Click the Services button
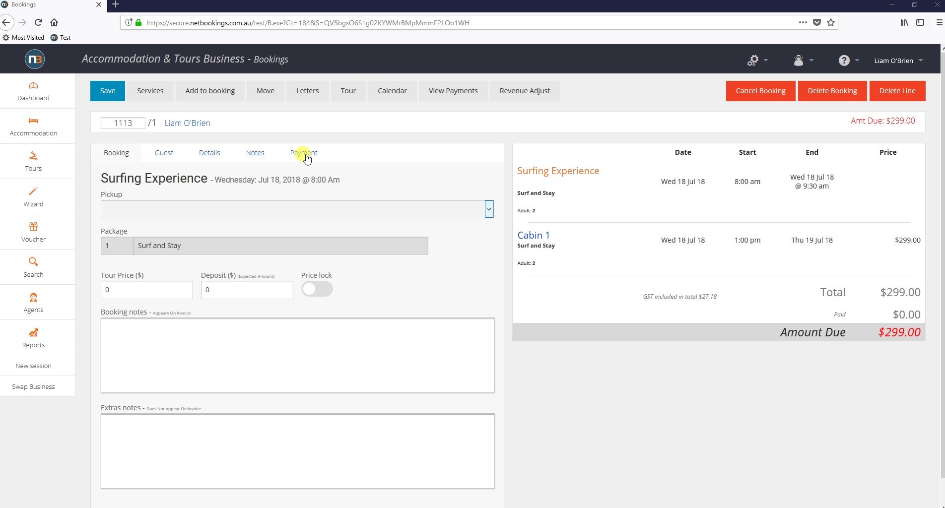The height and width of the screenshot is (508, 945). (150, 91)
